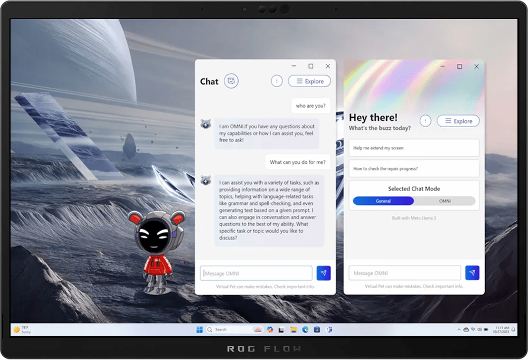Choose "How to check the repair progress?" suggestion

pos(414,168)
